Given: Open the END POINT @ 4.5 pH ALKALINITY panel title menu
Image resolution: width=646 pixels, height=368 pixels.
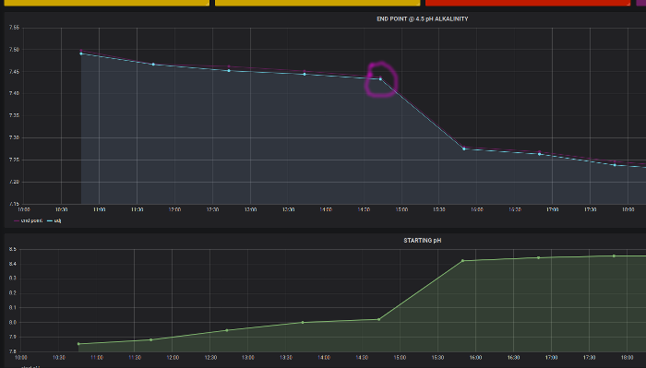Looking at the screenshot, I should (423, 19).
